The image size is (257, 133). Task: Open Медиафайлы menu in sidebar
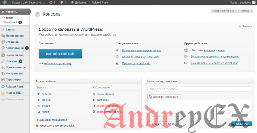coord(15,36)
